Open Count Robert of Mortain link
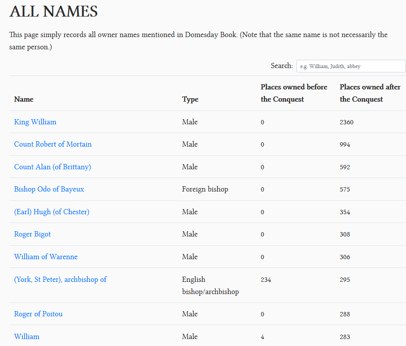406x346 pixels. [x=53, y=144]
